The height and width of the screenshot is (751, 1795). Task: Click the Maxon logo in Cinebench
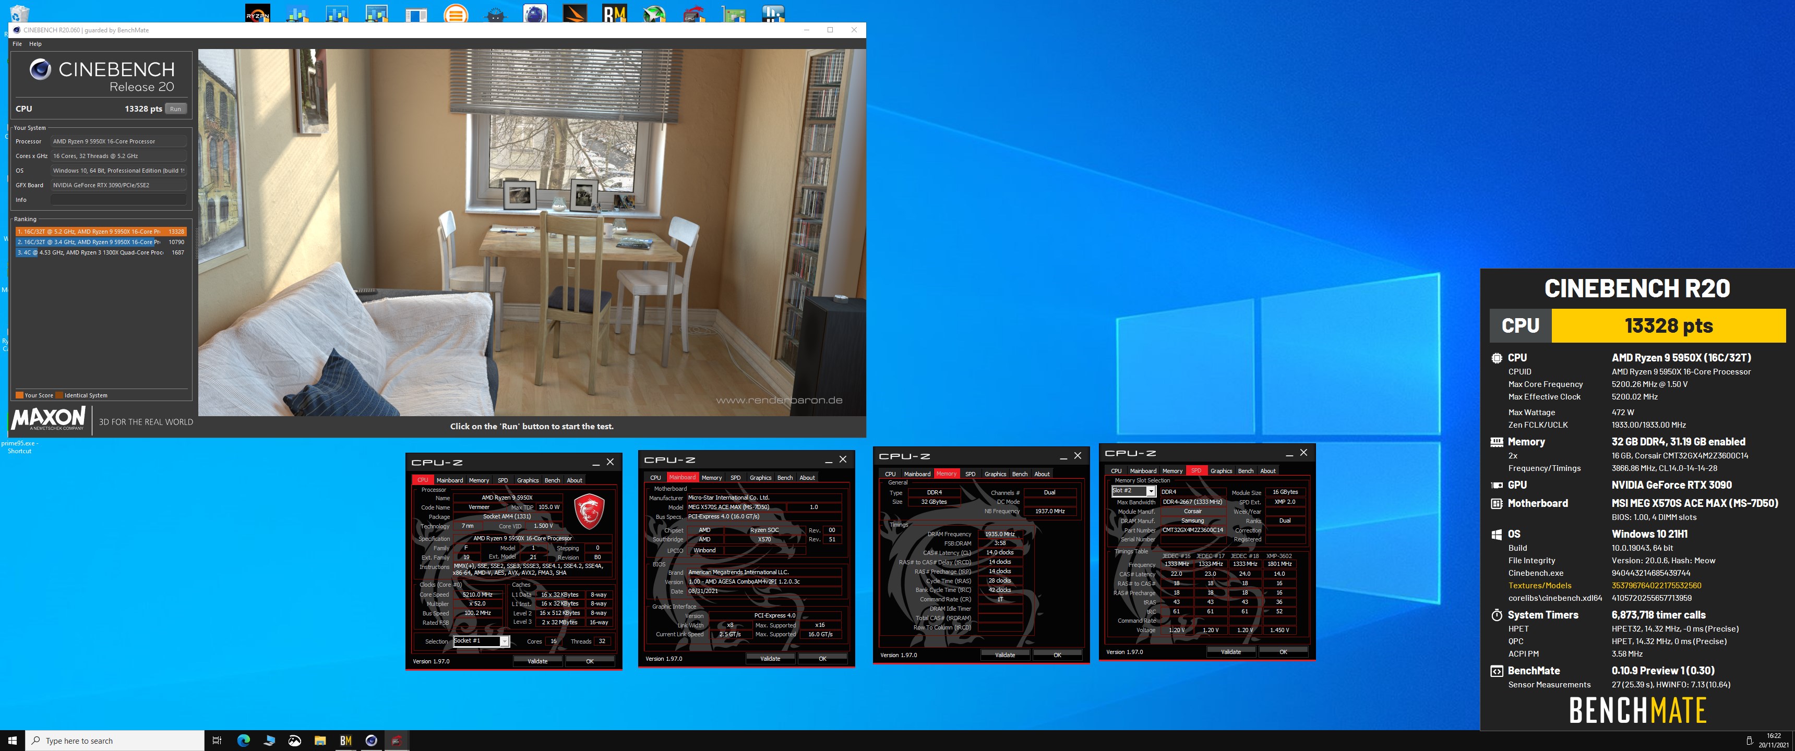(47, 419)
